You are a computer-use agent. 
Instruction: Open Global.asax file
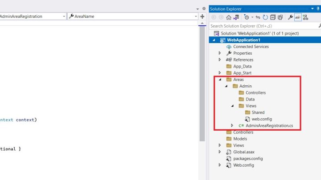click(x=243, y=152)
